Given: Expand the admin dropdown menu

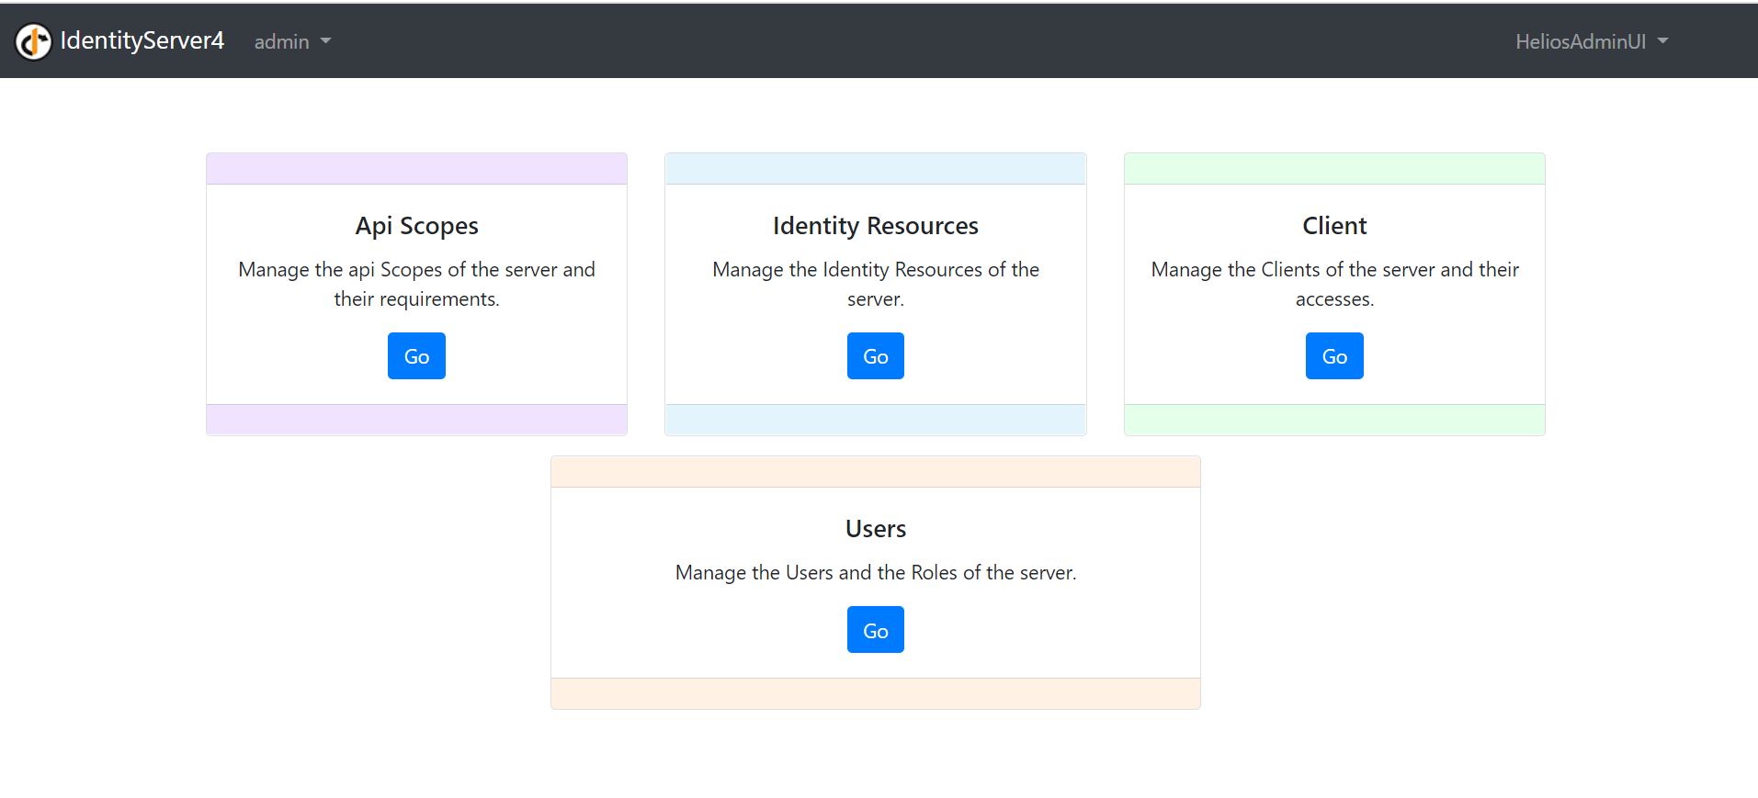Looking at the screenshot, I should pos(292,41).
